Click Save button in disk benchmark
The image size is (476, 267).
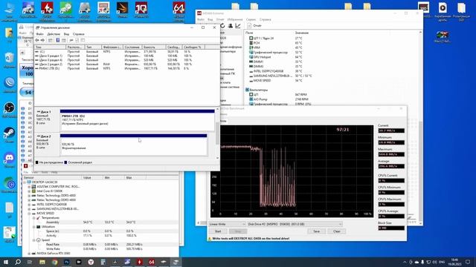[x=316, y=231]
